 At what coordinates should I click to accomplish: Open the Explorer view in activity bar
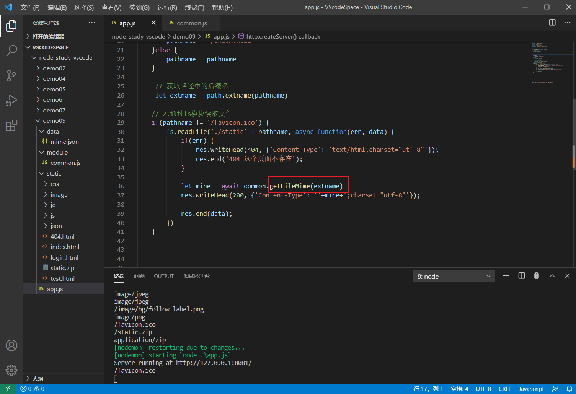(11, 26)
